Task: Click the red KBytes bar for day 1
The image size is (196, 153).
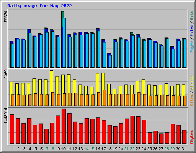Action: [x=12, y=129]
